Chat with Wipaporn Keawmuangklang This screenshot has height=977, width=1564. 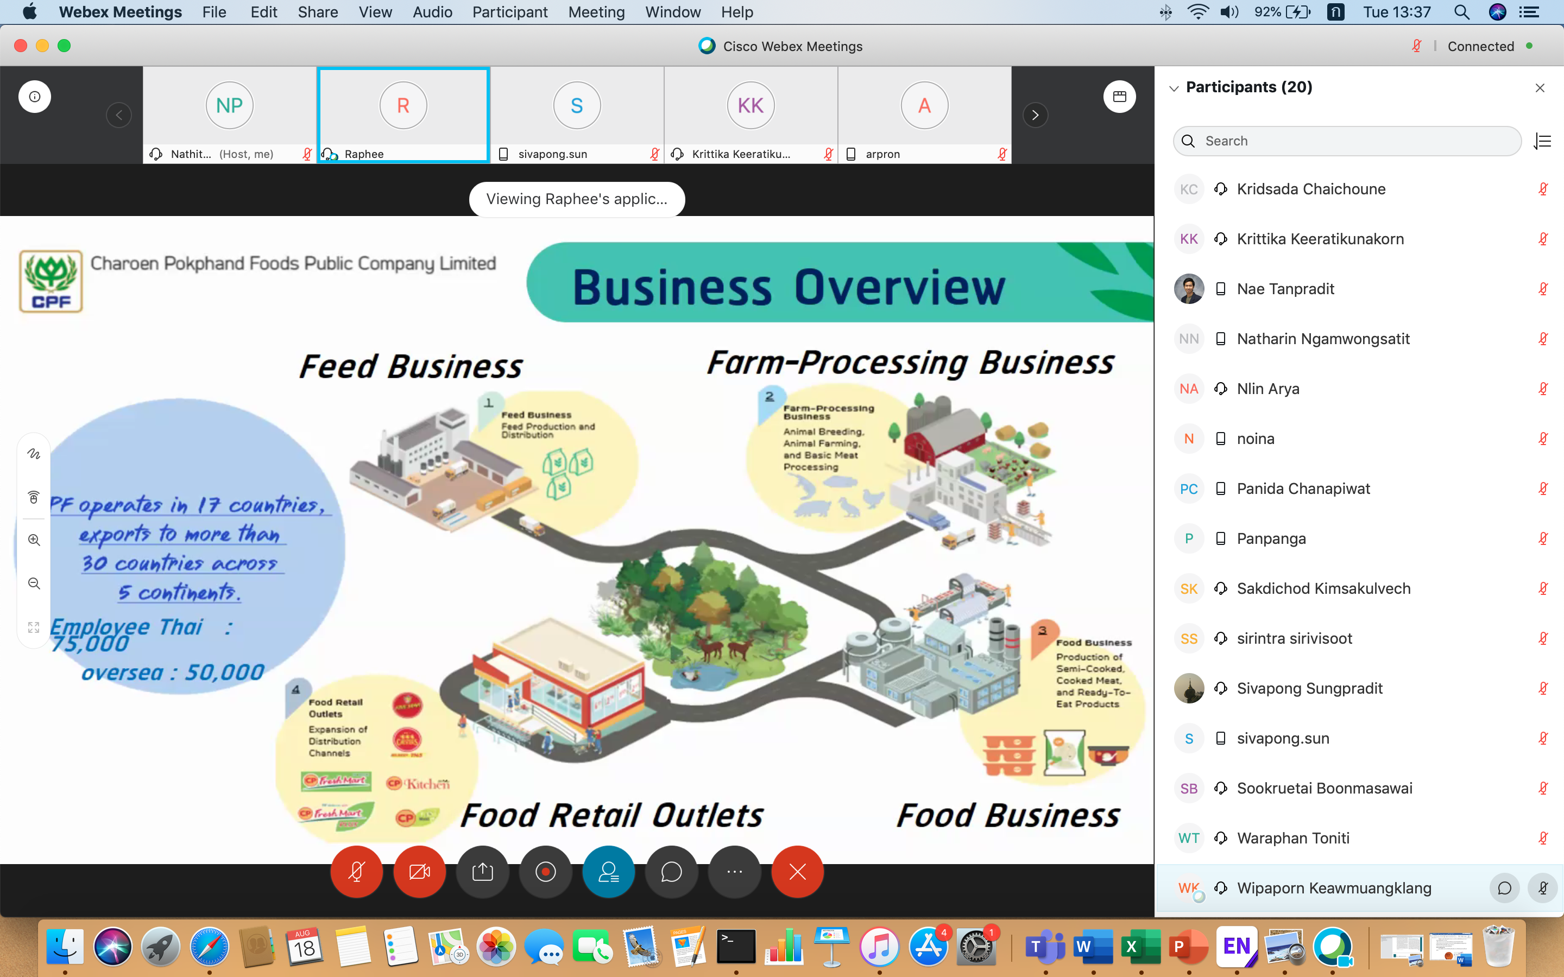(x=1505, y=889)
